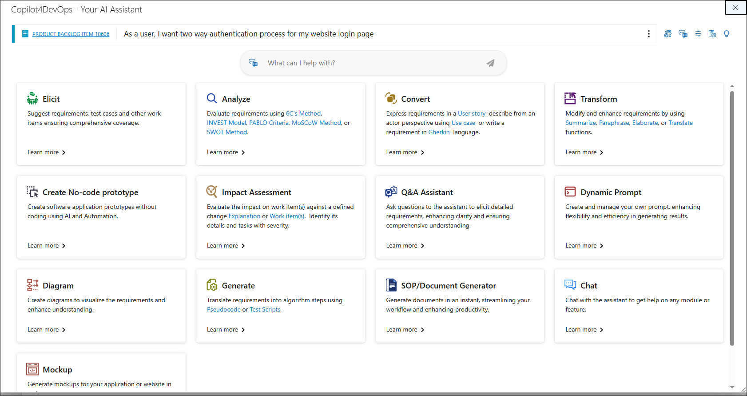Click the scrollbar down arrow

click(x=732, y=388)
